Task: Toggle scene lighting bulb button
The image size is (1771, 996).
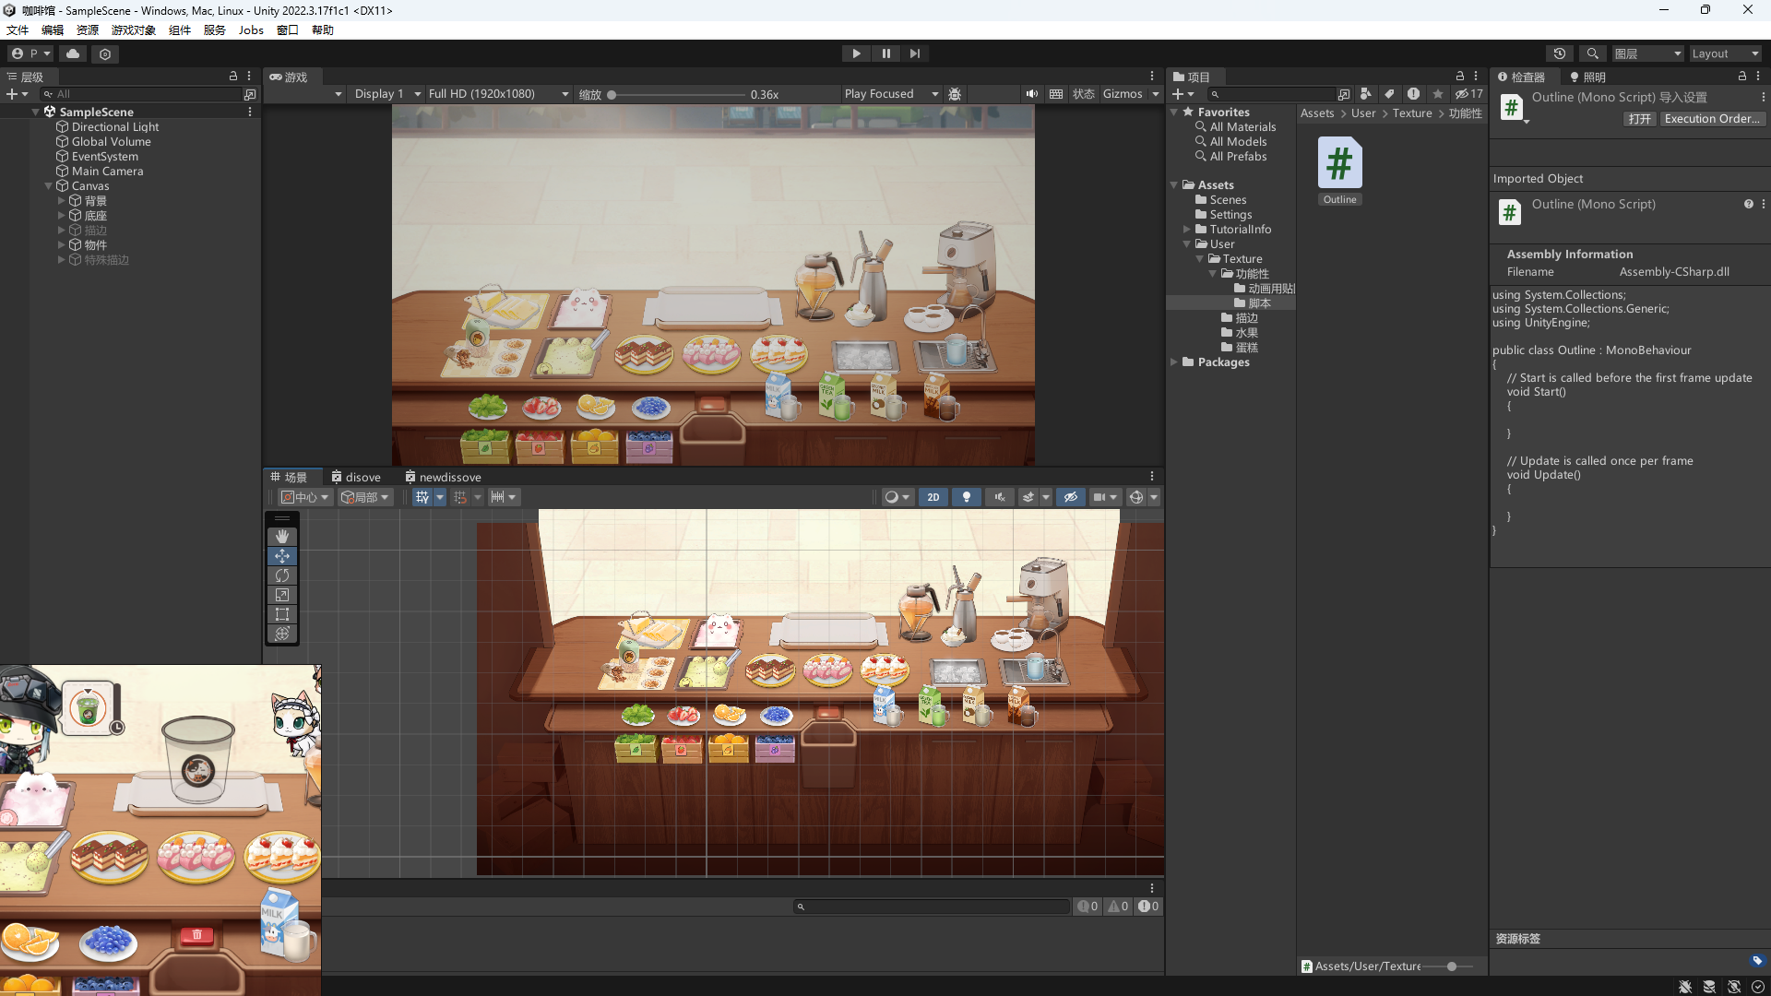Action: tap(966, 497)
